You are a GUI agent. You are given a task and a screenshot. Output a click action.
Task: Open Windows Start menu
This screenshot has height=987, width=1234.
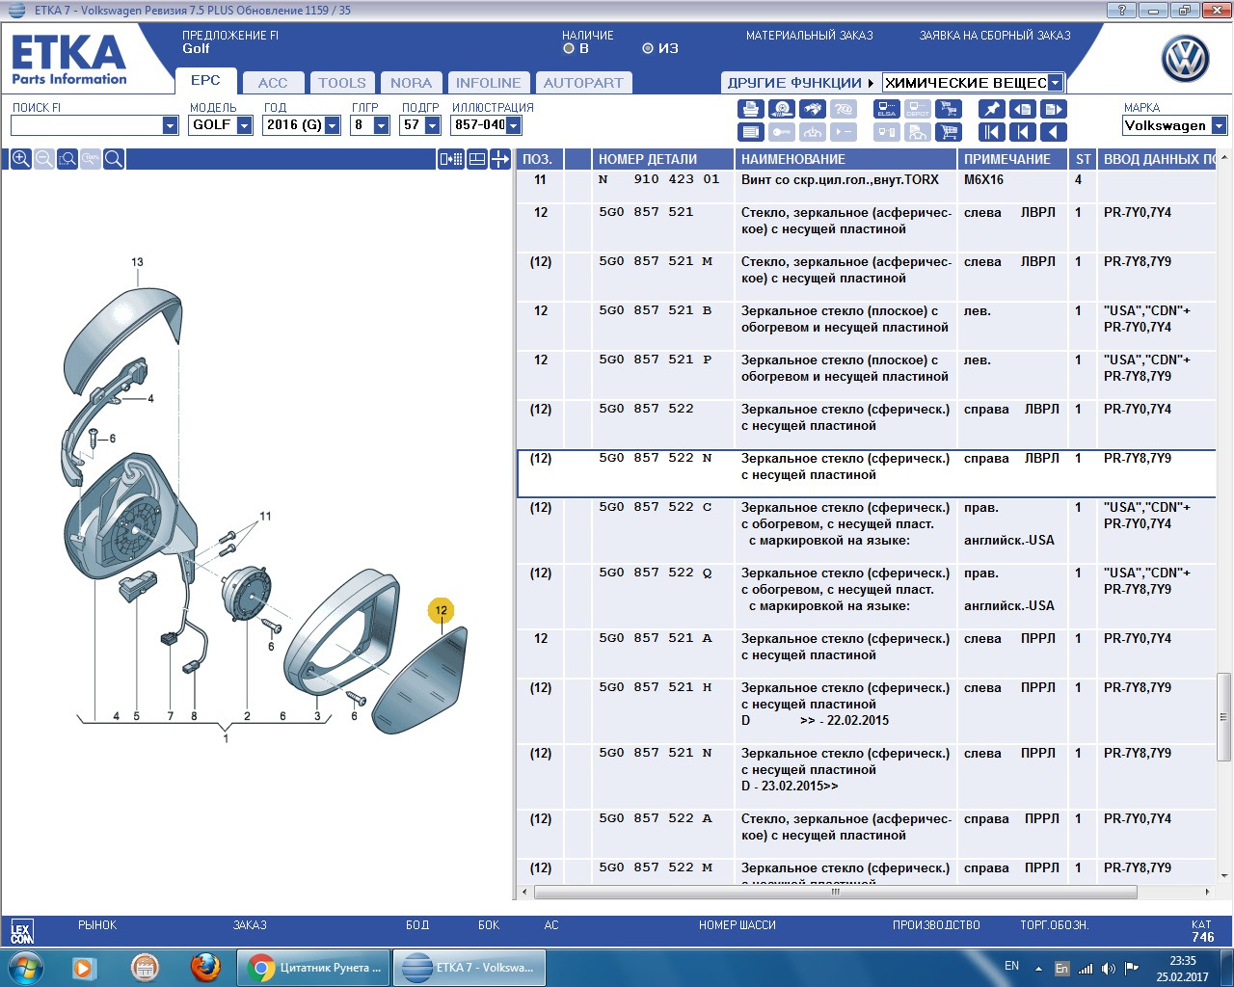pyautogui.click(x=26, y=967)
